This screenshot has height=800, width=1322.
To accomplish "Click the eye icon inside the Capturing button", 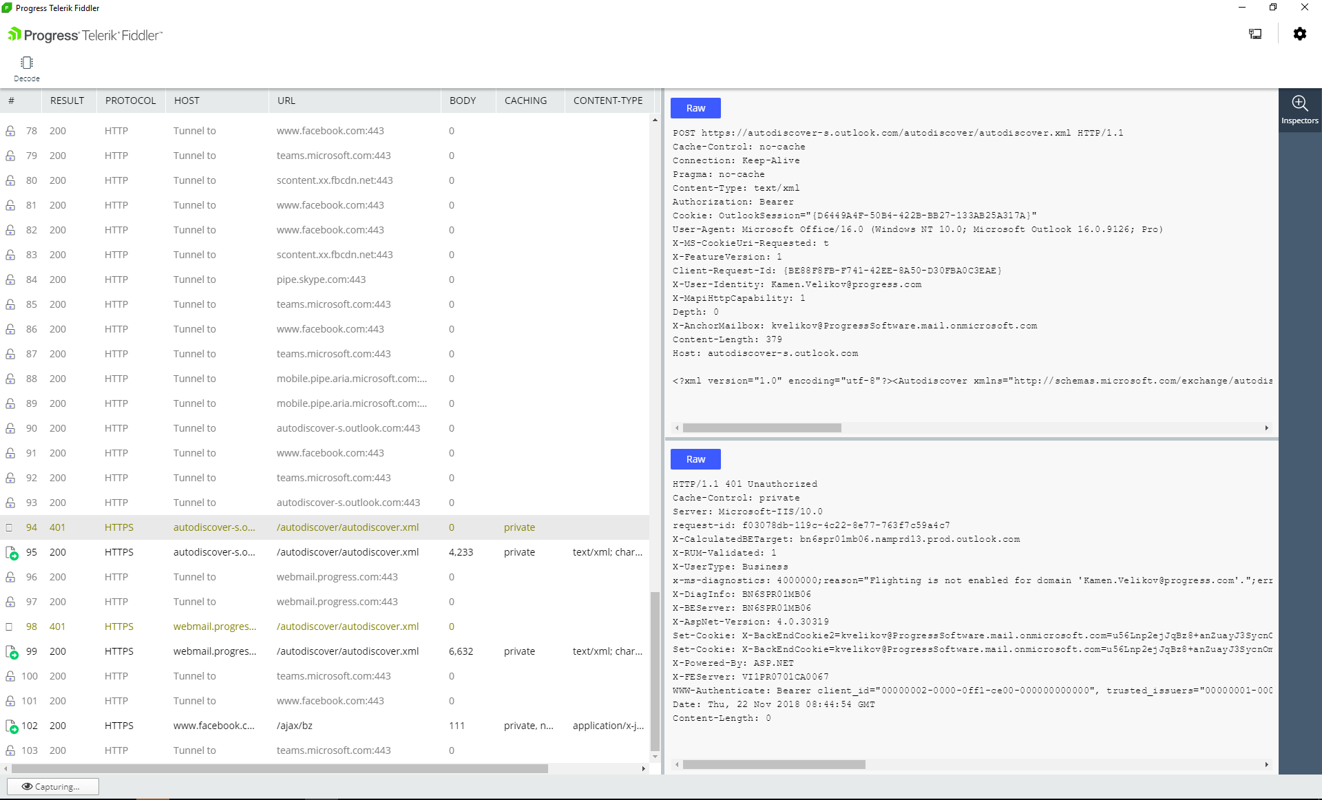I will (28, 786).
